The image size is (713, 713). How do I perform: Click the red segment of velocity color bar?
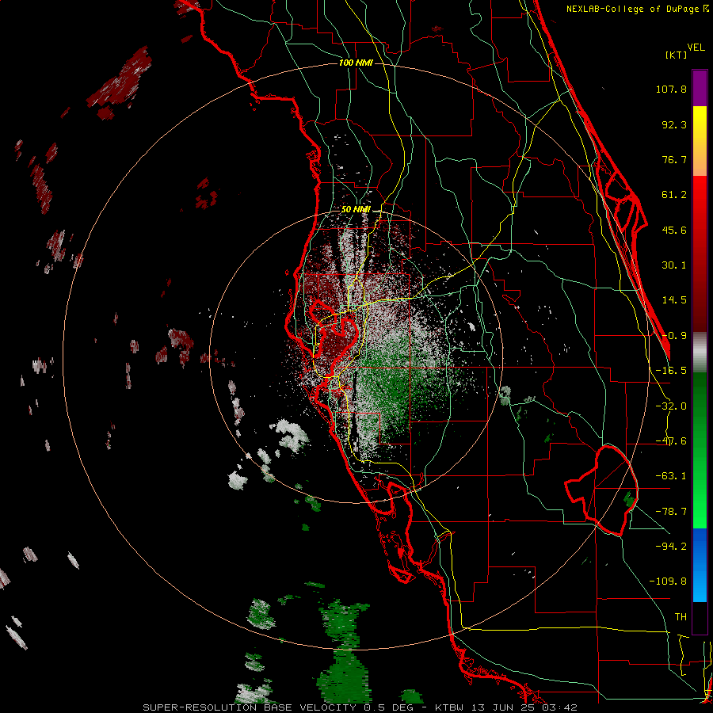(700, 254)
